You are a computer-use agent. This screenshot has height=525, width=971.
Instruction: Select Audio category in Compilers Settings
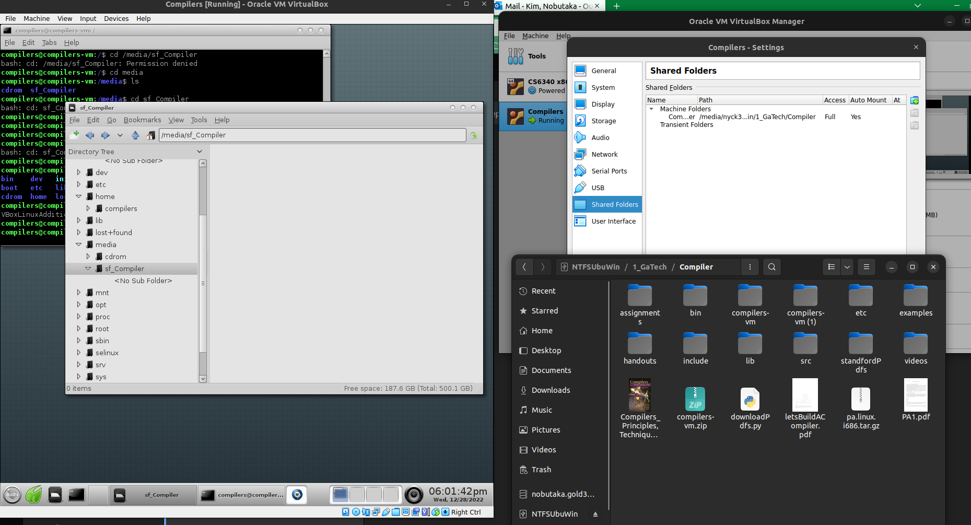point(606,137)
